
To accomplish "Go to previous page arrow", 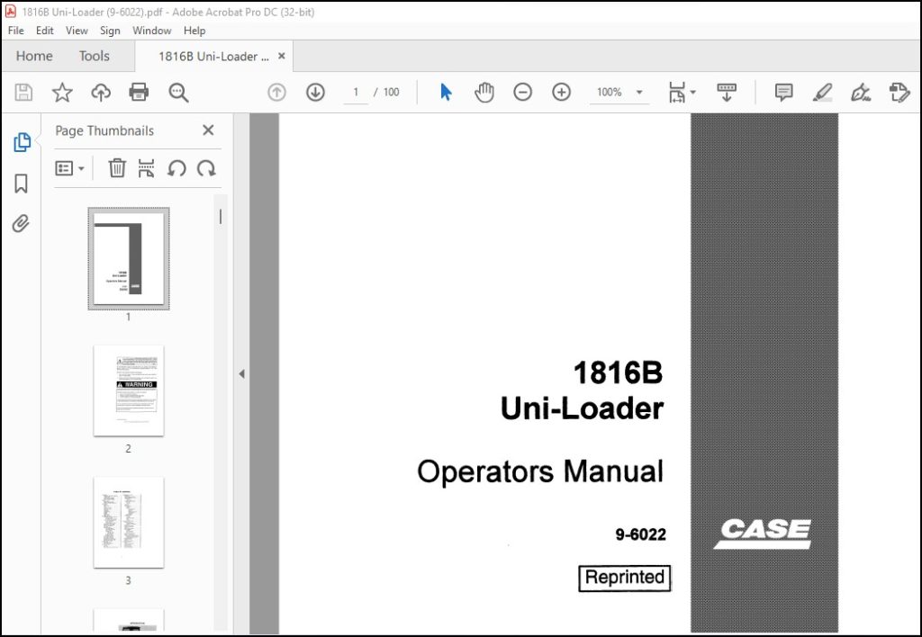I will click(x=276, y=93).
